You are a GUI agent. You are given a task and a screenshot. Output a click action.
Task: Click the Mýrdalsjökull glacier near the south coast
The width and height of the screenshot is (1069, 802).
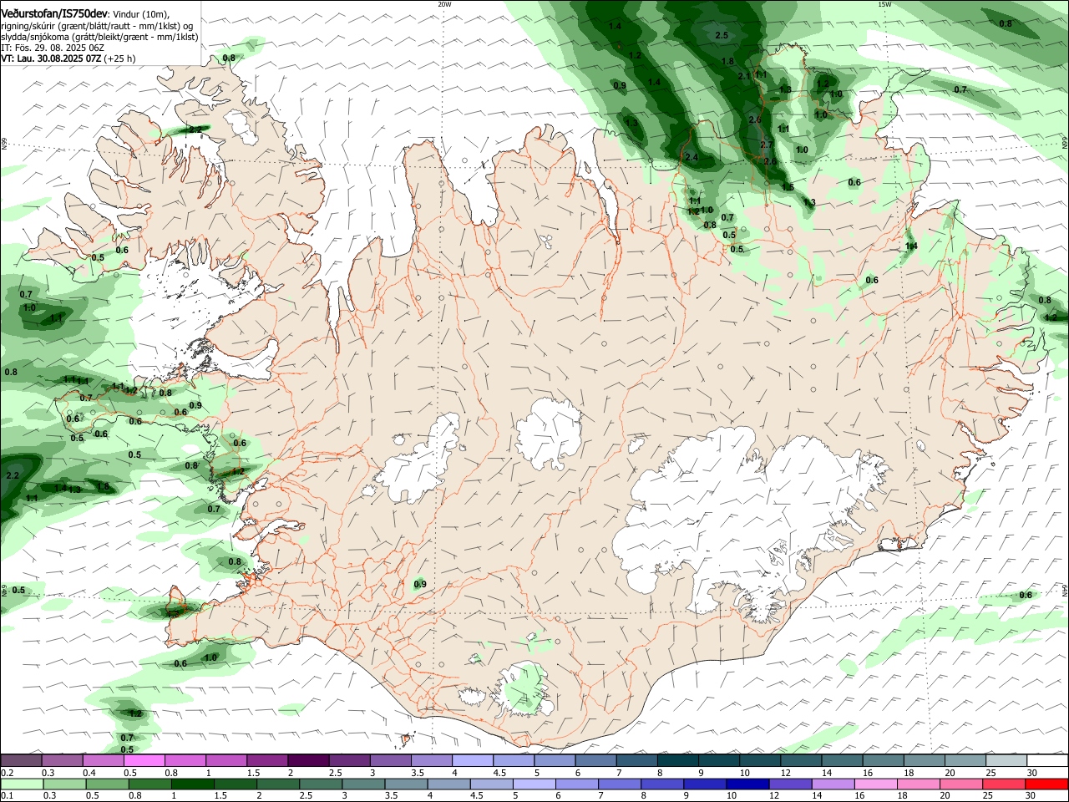point(526,690)
